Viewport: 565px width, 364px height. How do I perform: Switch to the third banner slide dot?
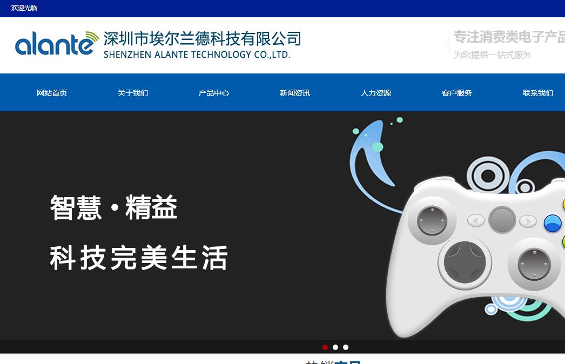pyautogui.click(x=346, y=347)
